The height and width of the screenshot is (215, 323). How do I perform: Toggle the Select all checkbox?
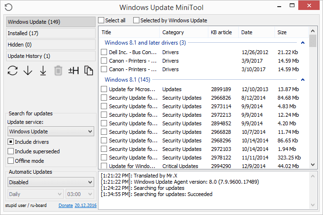click(101, 20)
